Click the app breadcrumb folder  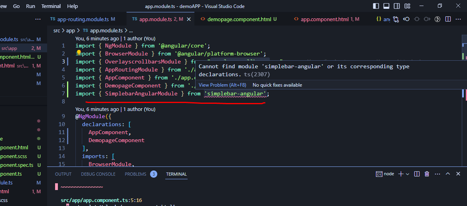[x=71, y=30]
